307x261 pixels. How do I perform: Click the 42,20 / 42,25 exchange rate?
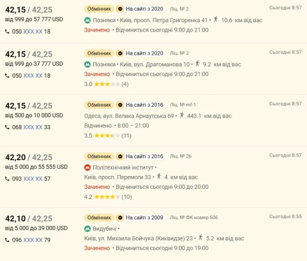pyautogui.click(x=29, y=157)
